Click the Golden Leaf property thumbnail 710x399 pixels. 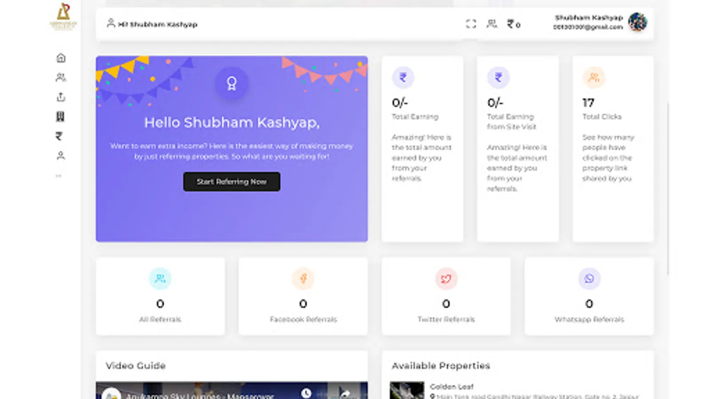coord(407,390)
